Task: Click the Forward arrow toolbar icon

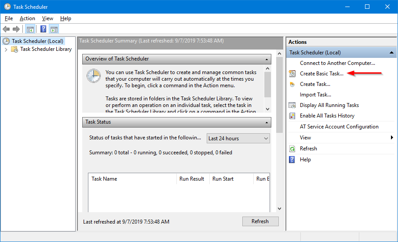Action: pos(16,29)
